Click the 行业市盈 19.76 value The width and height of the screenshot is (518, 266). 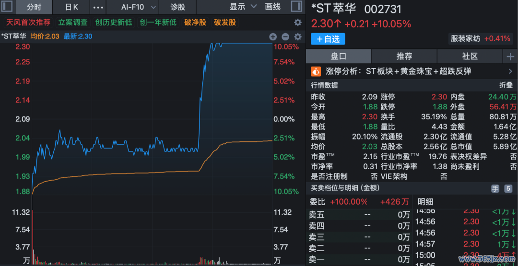tap(437, 156)
